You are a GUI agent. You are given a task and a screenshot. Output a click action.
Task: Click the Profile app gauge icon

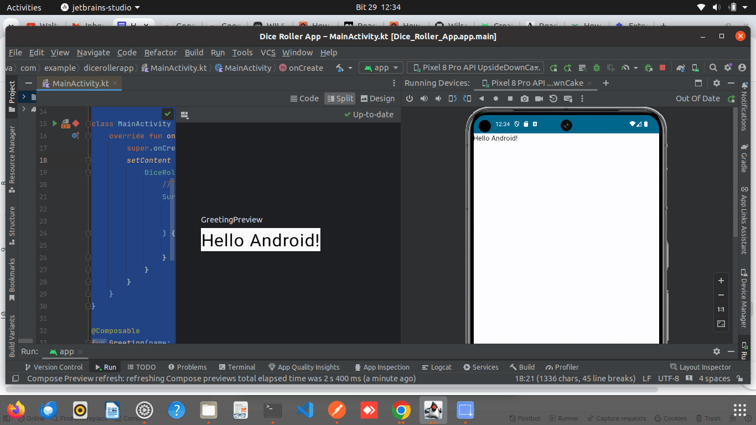click(625, 68)
